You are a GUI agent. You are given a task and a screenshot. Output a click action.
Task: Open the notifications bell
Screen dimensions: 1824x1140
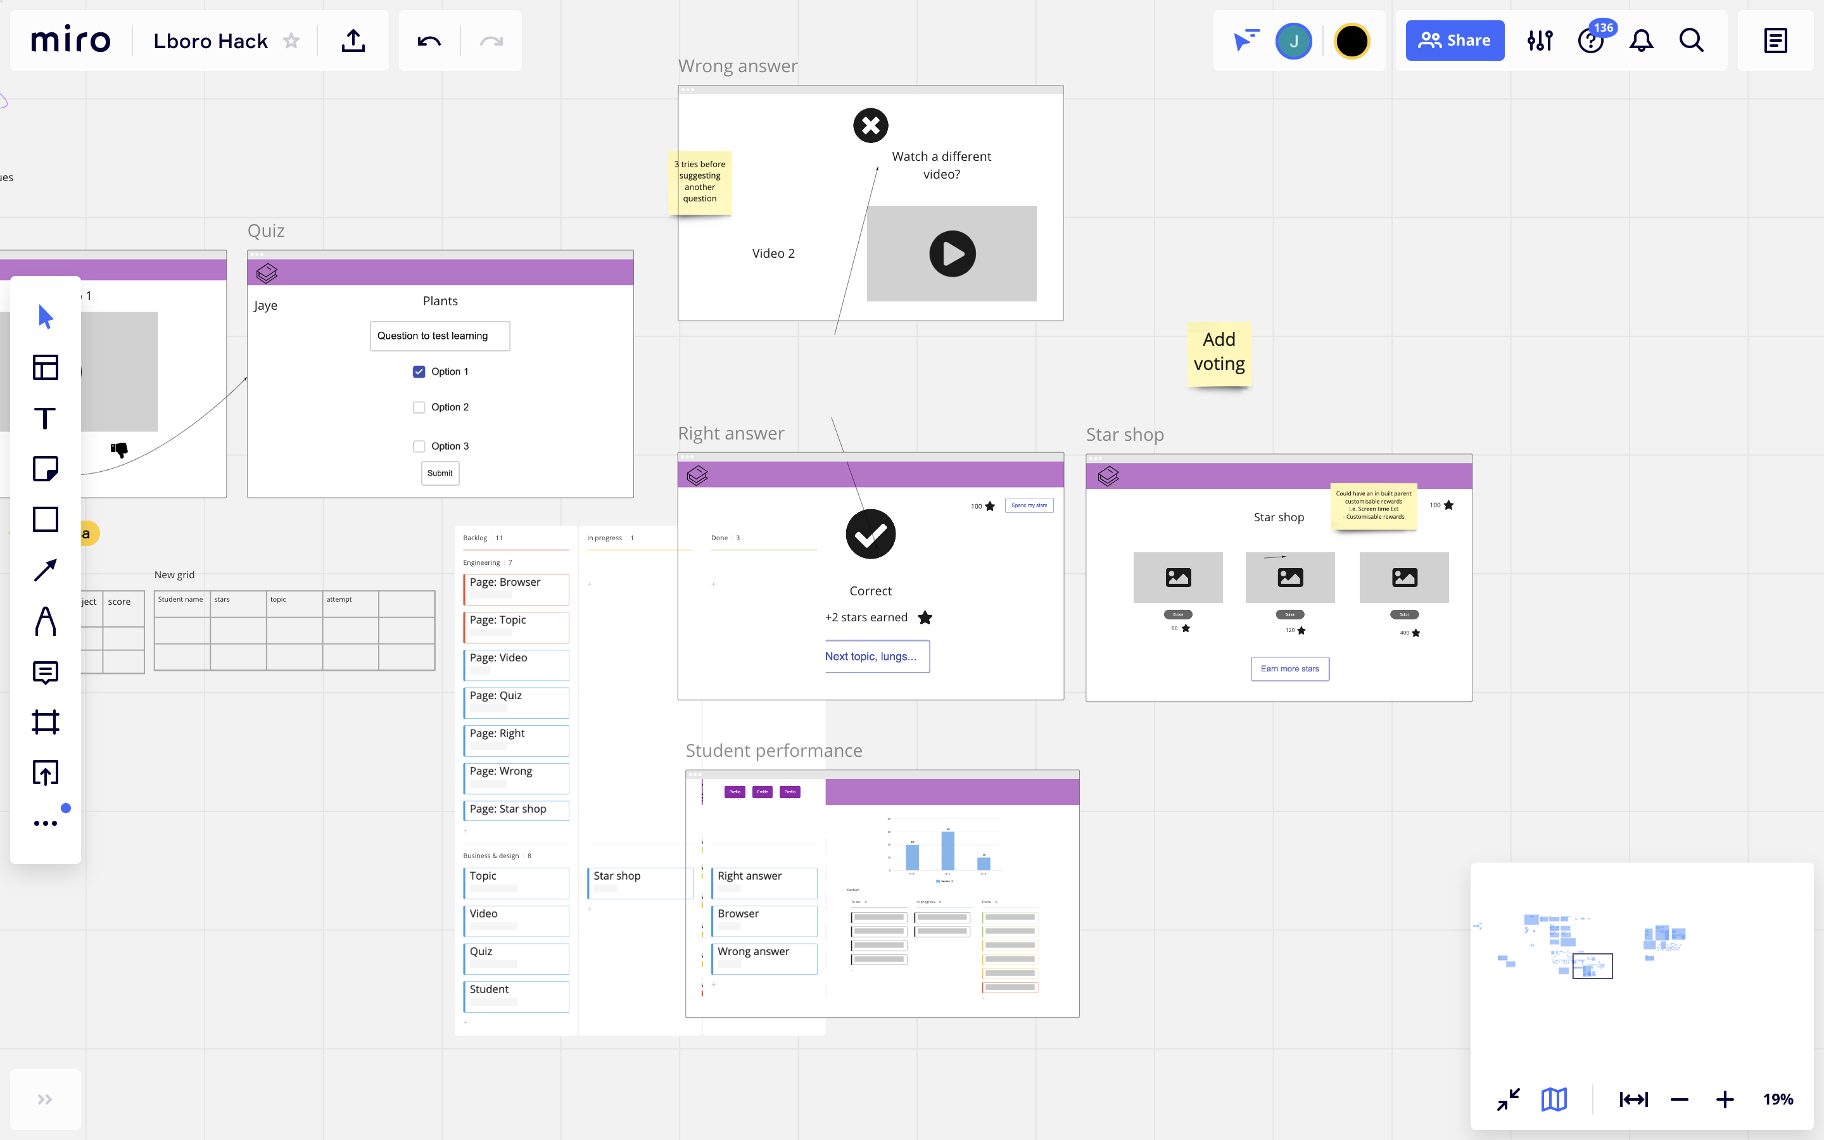[x=1641, y=41]
